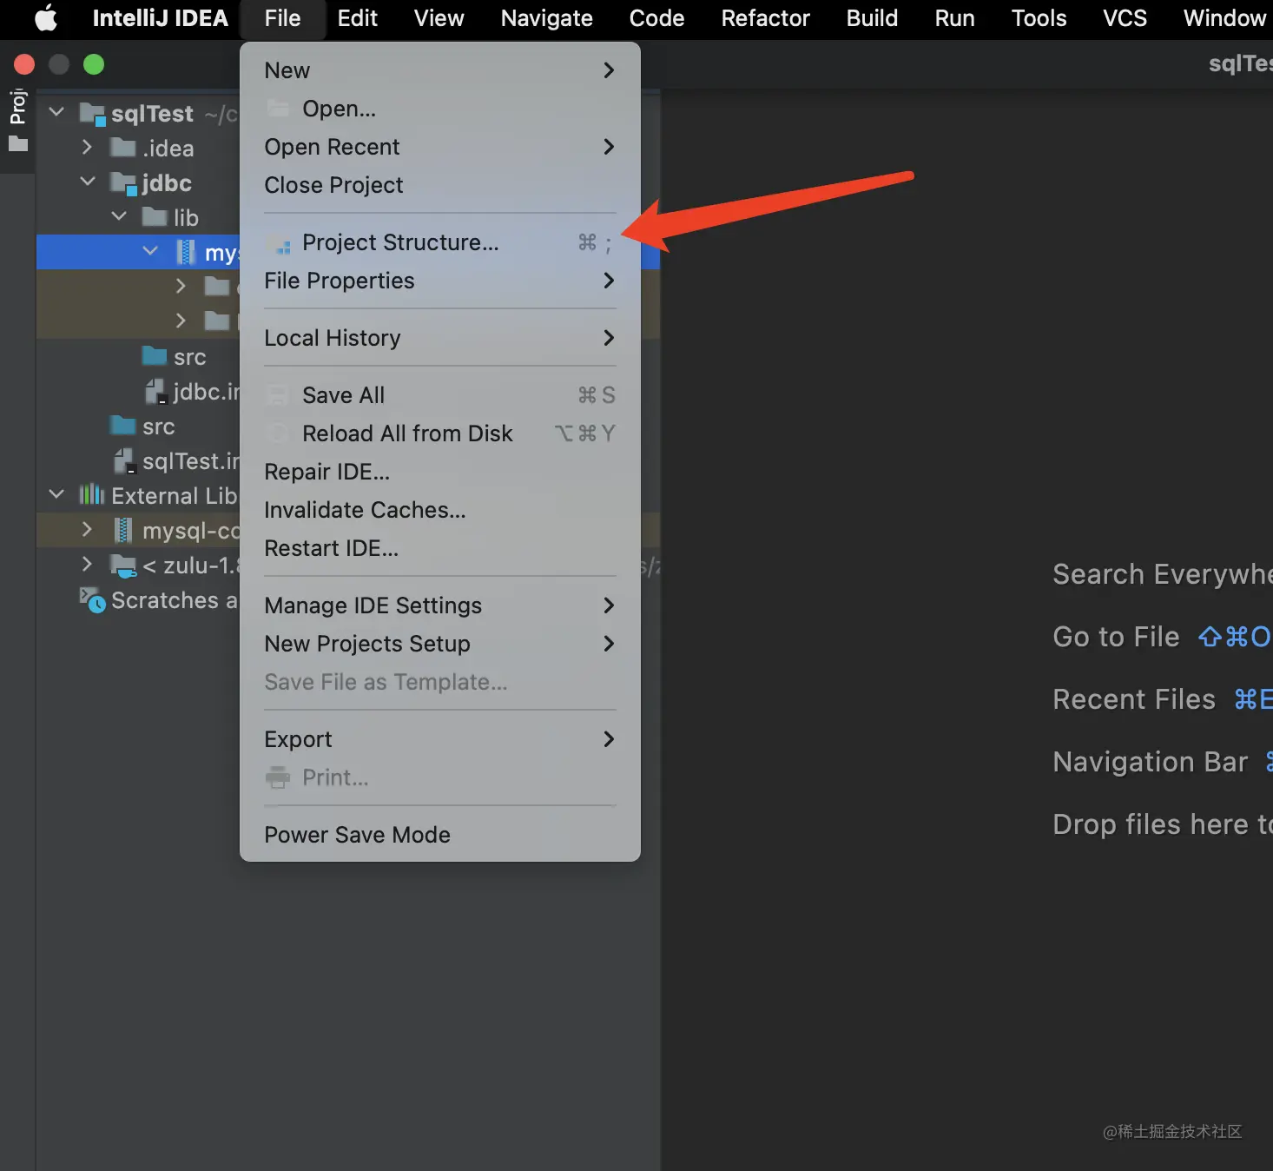Image resolution: width=1273 pixels, height=1171 pixels.
Task: Open the Edit menu
Action: [x=357, y=18]
